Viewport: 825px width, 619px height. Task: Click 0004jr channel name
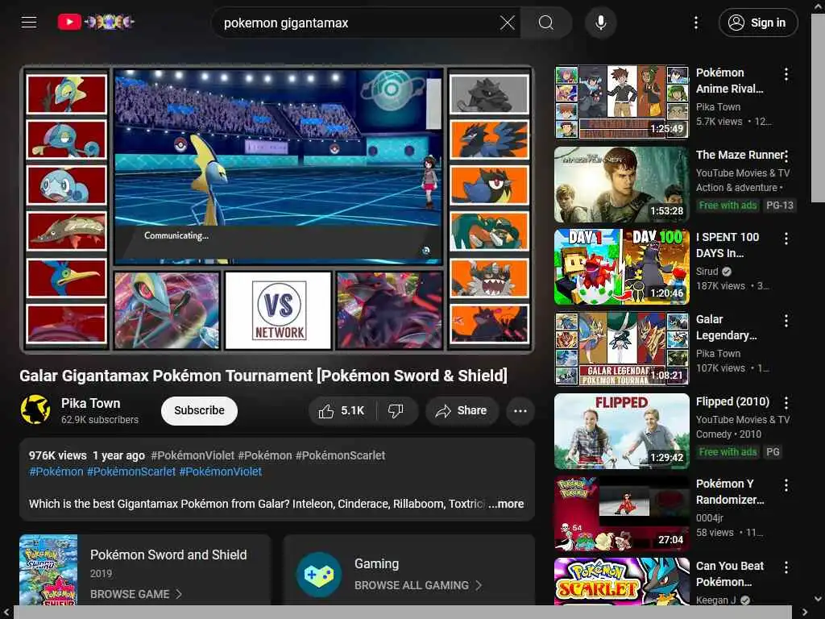pyautogui.click(x=710, y=518)
